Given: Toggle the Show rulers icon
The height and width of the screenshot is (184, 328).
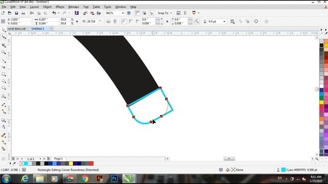Looking at the screenshot, I should [x=137, y=13].
